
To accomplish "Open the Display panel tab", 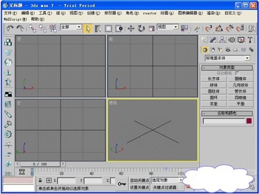I will 241,40.
